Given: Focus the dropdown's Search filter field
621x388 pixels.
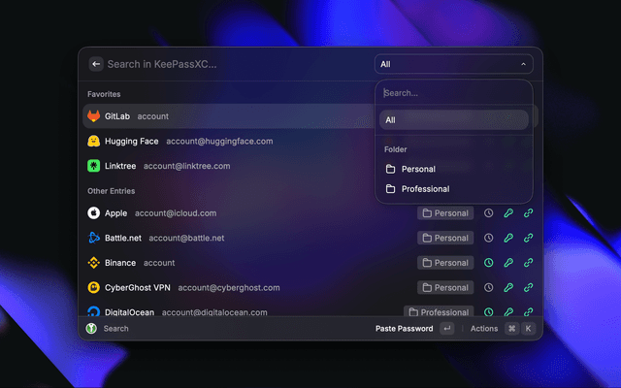Looking at the screenshot, I should point(453,94).
